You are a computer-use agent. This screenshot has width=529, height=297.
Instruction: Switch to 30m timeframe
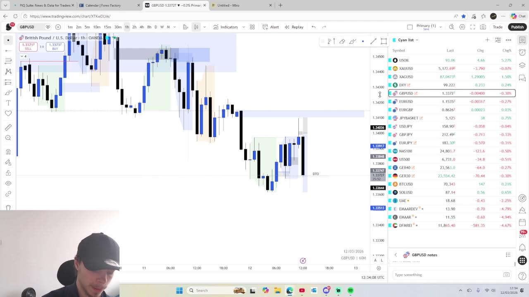tap(118, 27)
